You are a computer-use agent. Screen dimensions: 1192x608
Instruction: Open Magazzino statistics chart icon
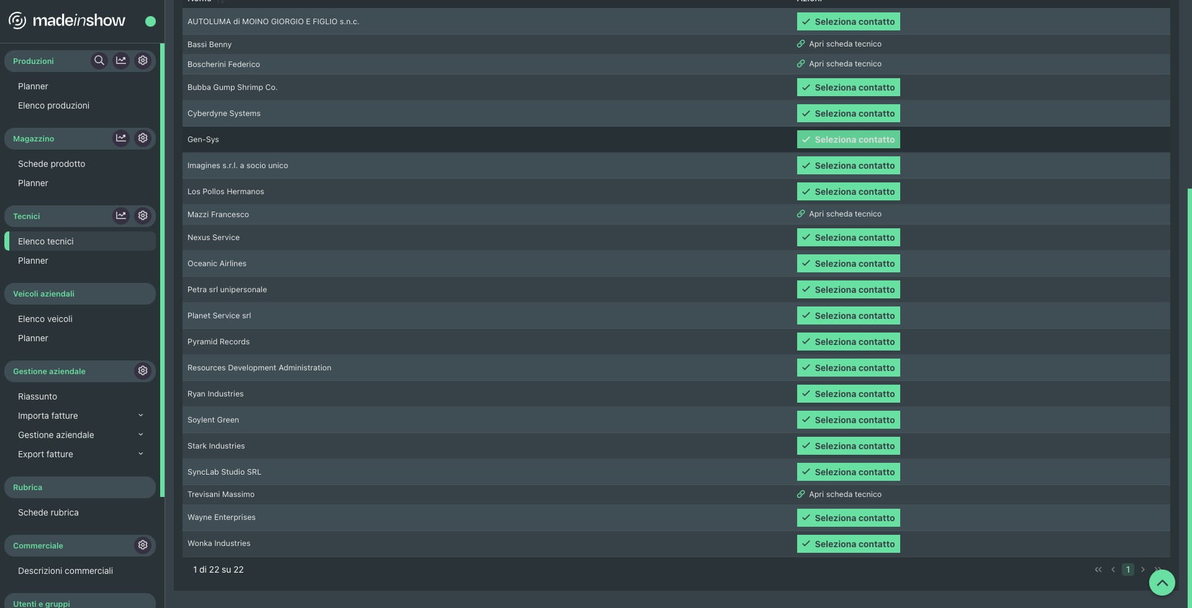click(x=121, y=138)
